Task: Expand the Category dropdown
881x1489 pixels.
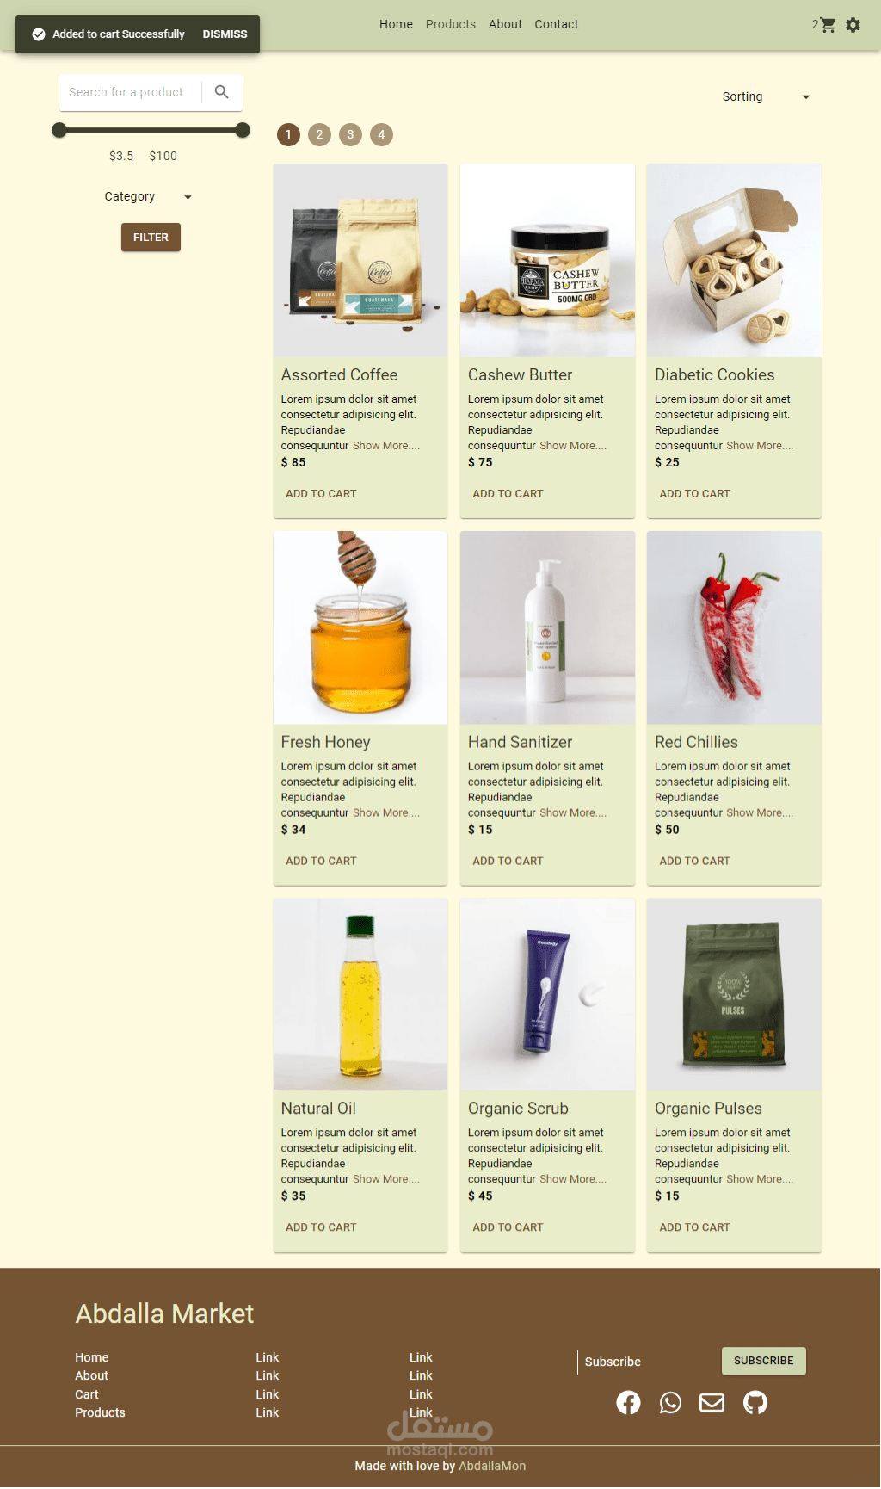Action: pyautogui.click(x=148, y=197)
